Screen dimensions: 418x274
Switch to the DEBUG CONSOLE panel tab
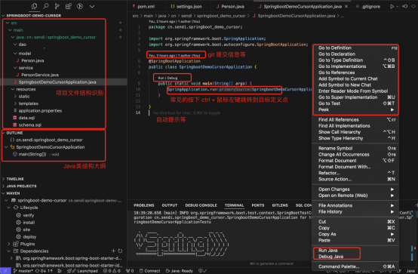201,205
